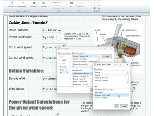154x116 pixels.
Task: Expand the Symbolics dropdown arrow
Action: [x=49, y=6]
